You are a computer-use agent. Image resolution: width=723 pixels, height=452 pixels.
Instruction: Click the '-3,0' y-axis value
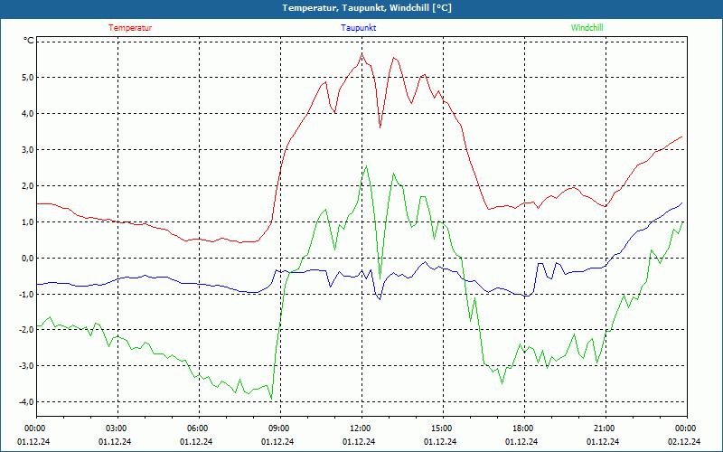coord(27,366)
